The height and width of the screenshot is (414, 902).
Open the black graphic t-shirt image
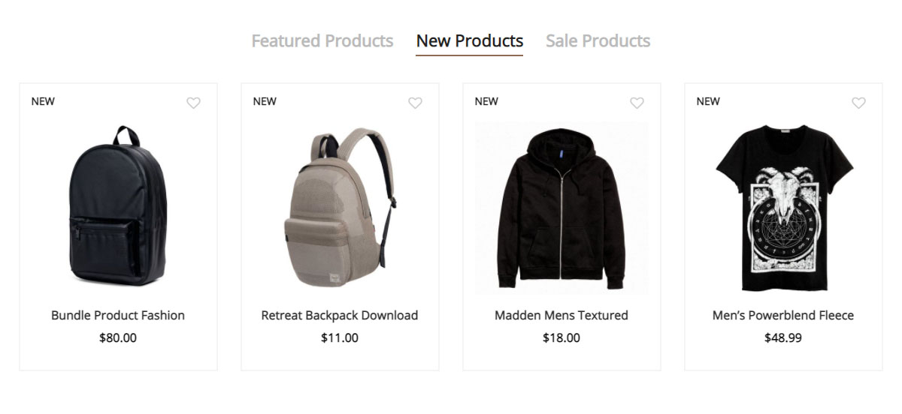tap(783, 208)
